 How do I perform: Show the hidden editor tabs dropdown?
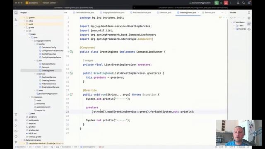(x=222, y=13)
